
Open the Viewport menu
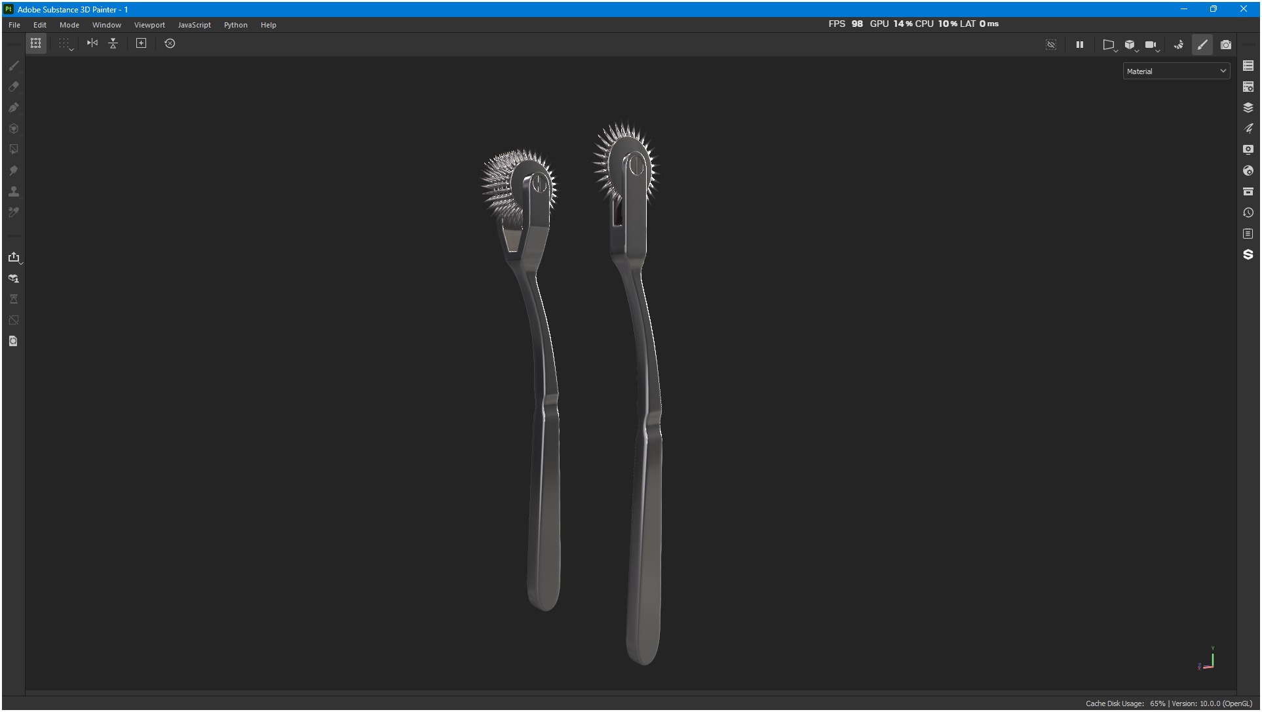point(149,25)
